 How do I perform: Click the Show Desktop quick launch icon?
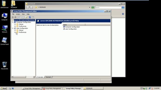click(13, 88)
